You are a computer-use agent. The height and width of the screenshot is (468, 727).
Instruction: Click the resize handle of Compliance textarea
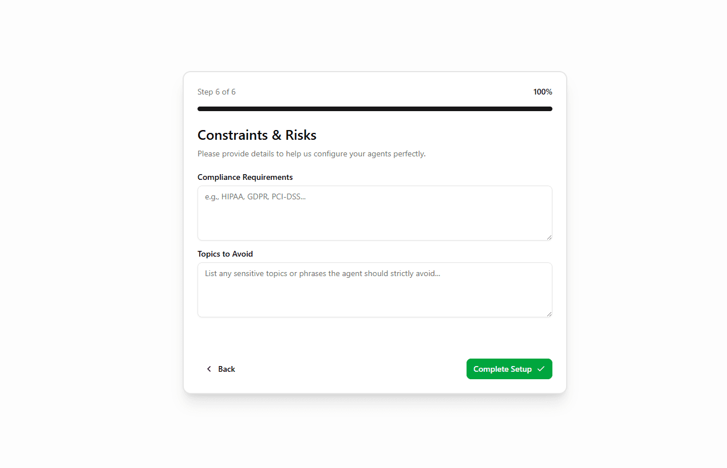pos(549,238)
